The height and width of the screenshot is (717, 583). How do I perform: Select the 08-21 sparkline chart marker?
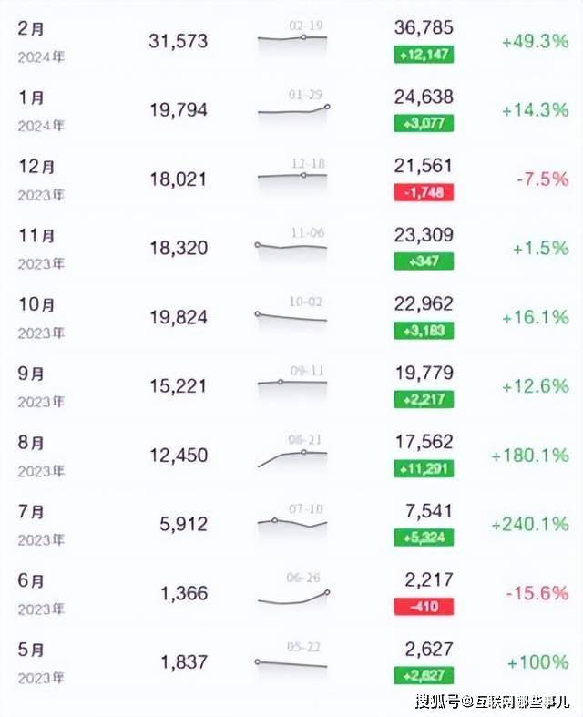pos(303,452)
